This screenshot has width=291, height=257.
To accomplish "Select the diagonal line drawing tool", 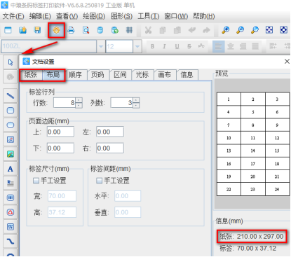I will pyautogui.click(x=11, y=96).
